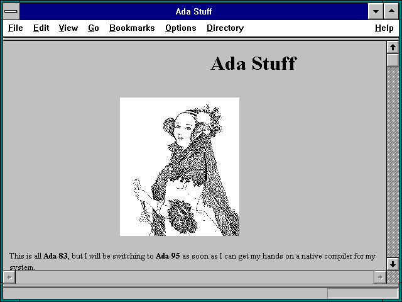Click the vertical scrollbar track below thumb
402x302 pixels.
coord(393,162)
